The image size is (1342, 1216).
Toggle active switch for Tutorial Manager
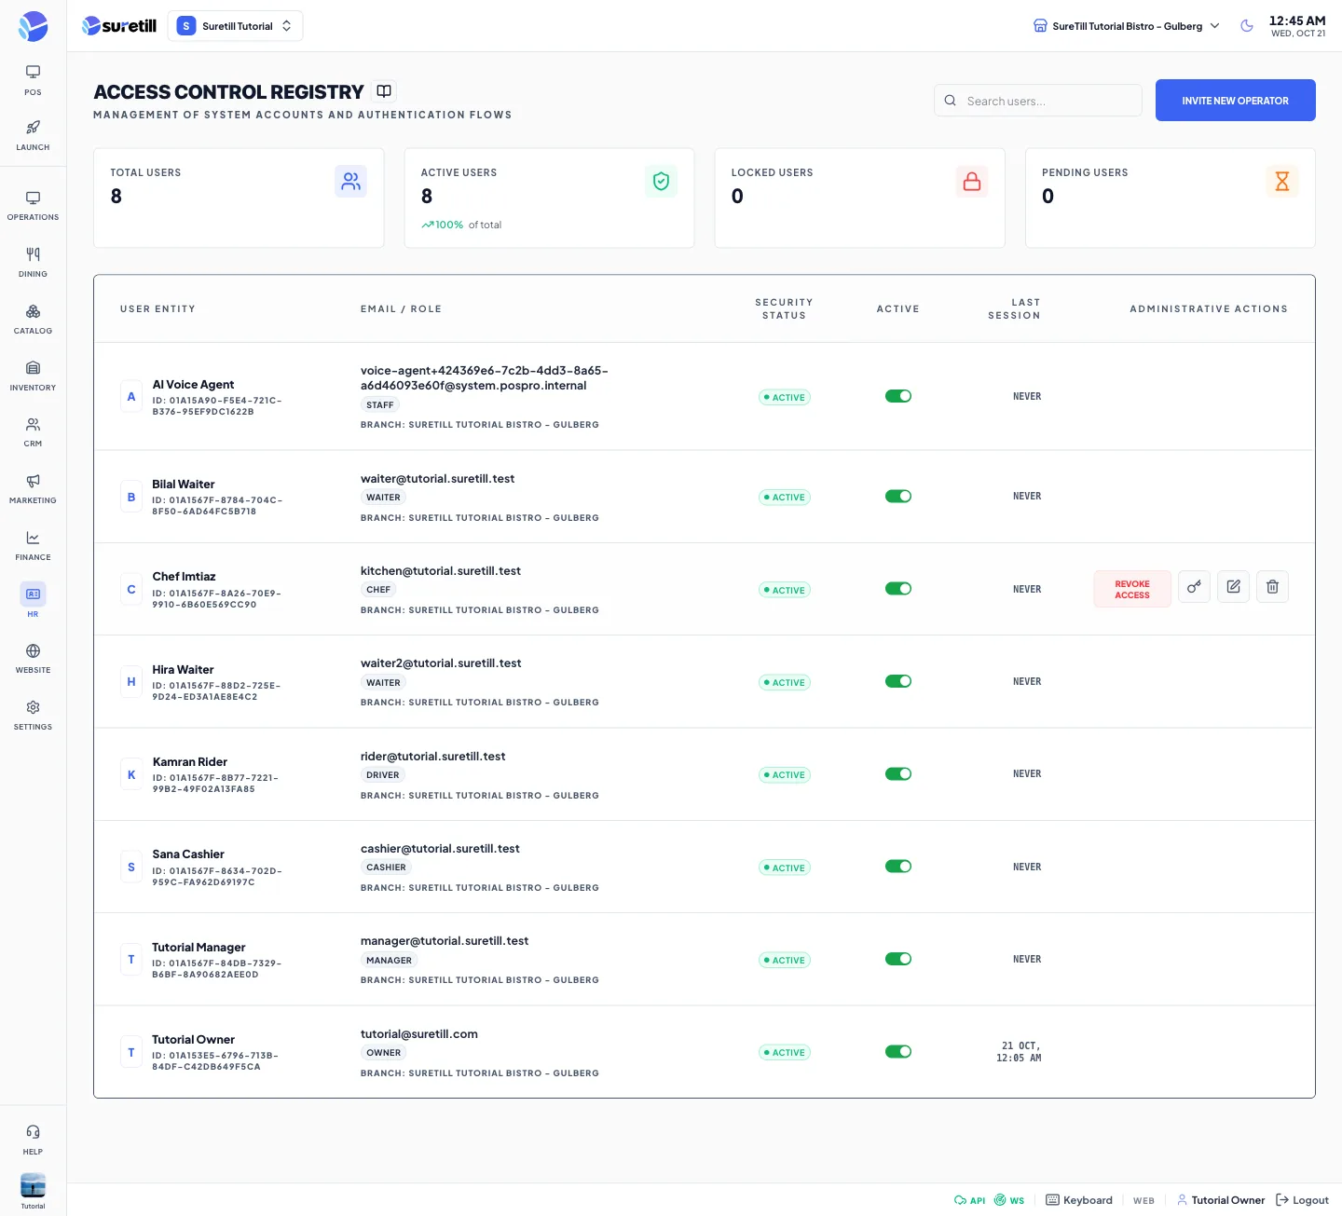tap(898, 959)
